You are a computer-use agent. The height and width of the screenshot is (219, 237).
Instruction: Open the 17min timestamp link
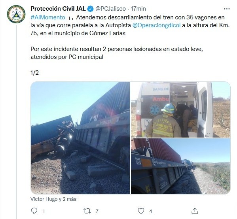[138, 9]
